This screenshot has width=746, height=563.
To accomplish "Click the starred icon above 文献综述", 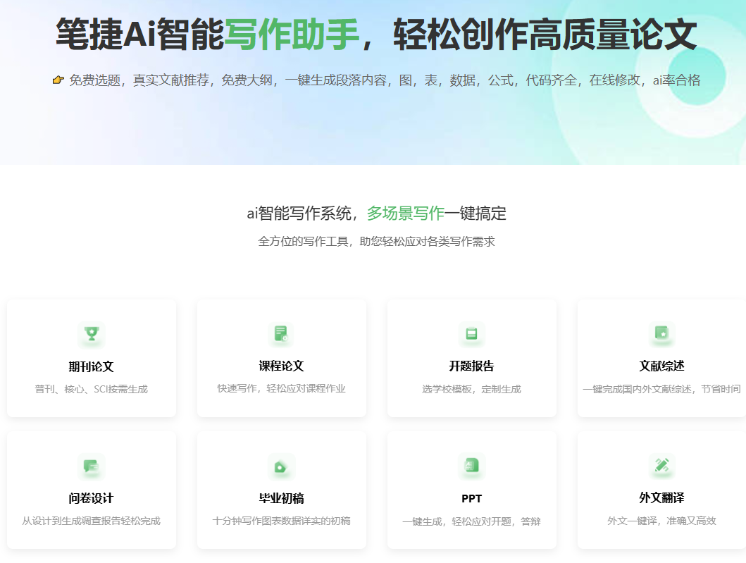I will click(661, 333).
